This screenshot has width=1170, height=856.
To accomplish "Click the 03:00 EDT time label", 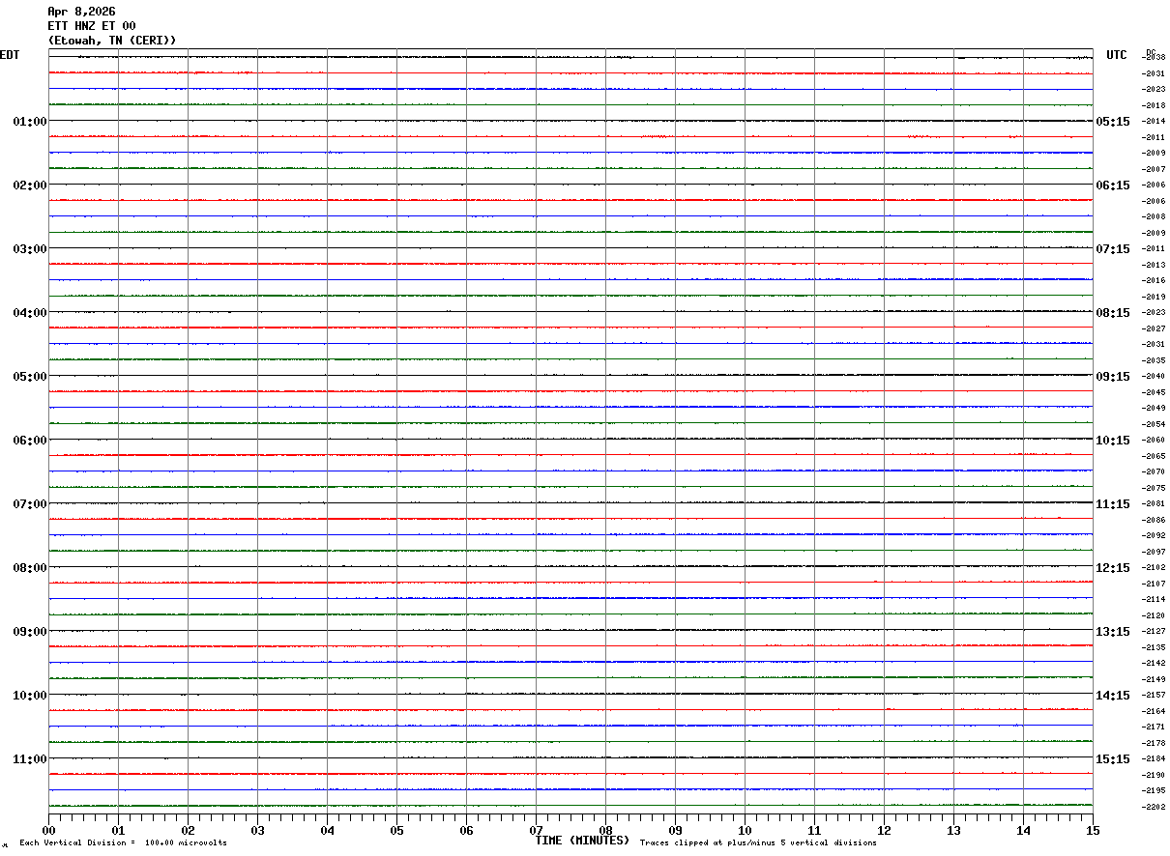I will (30, 249).
